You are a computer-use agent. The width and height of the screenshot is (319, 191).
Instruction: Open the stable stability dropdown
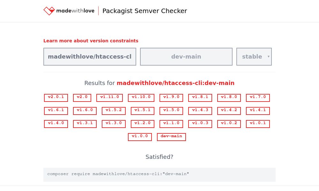coord(254,56)
